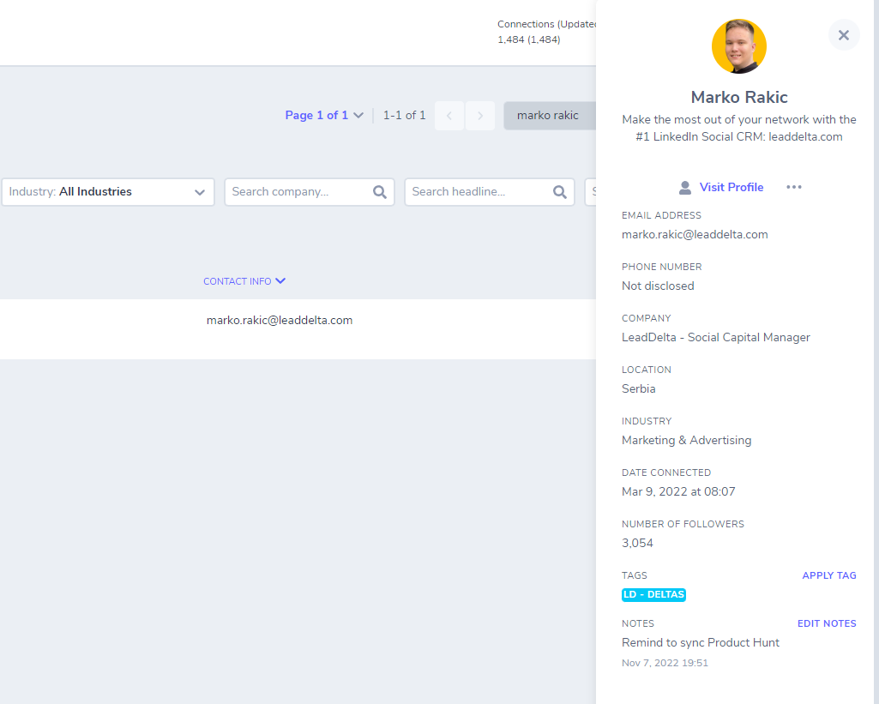Click the 'LeadDelta - Social Capital Manager' company text
This screenshot has width=879, height=704.
[x=716, y=338]
